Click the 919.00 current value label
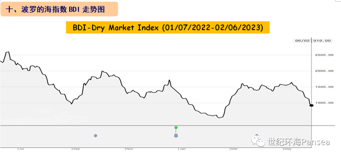341x157 pixels. (322, 41)
